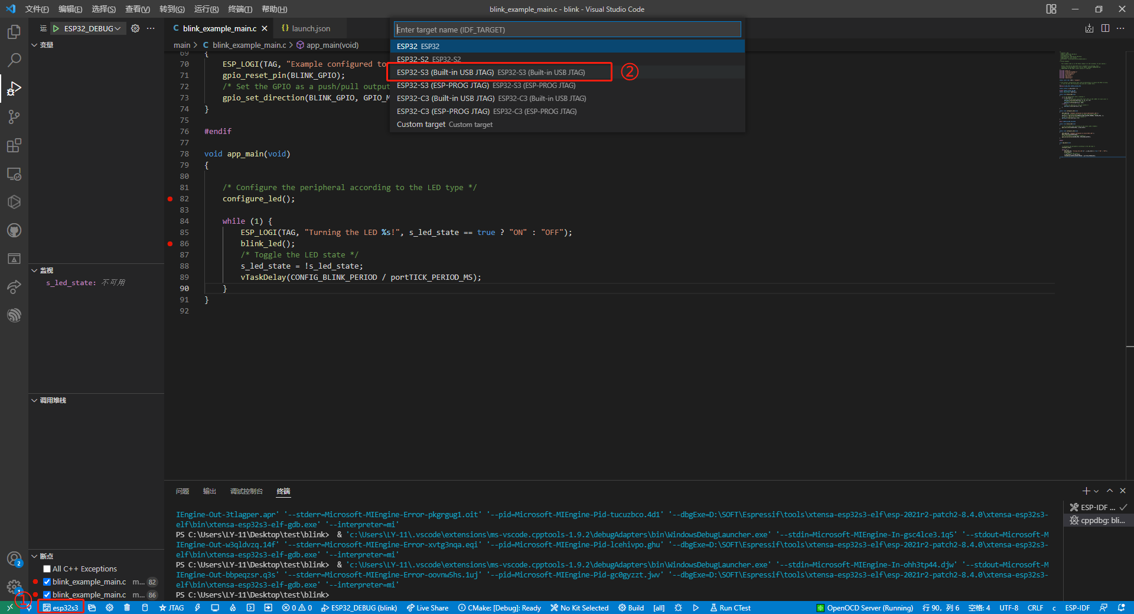1134x614 pixels.
Task: Open the Live Share activity bar icon
Action: 14,287
